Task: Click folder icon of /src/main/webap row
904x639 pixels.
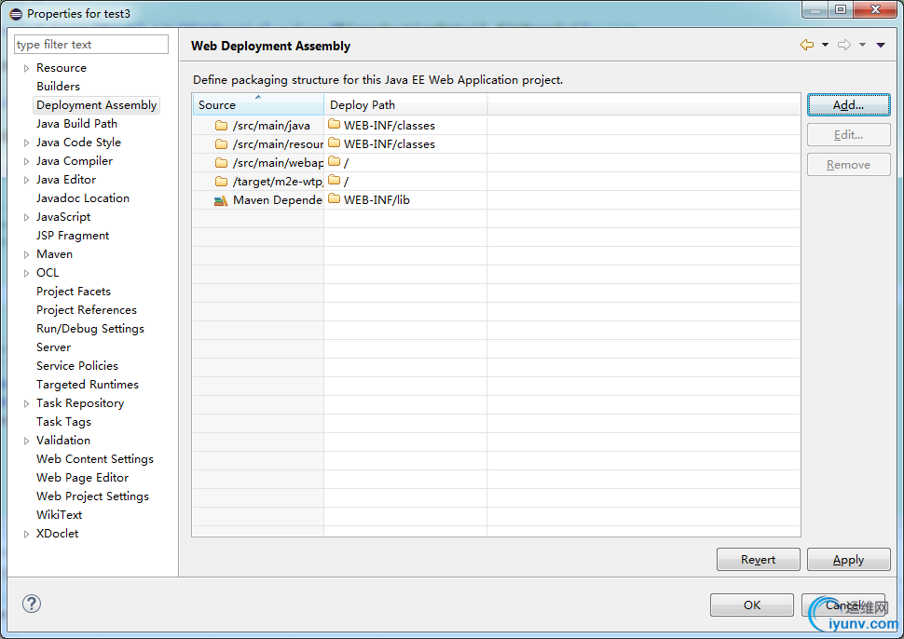Action: point(221,162)
